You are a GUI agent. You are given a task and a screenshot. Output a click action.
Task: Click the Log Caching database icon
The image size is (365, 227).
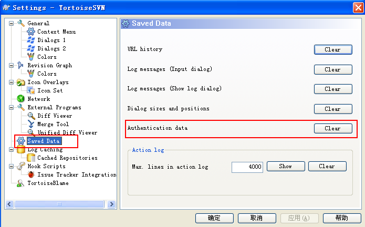click(x=20, y=149)
